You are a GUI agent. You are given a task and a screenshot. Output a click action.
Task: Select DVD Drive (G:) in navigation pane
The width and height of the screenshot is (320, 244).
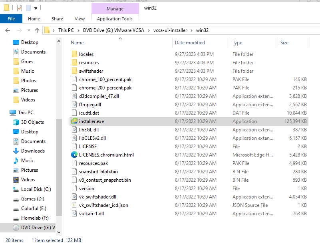coord(28,227)
